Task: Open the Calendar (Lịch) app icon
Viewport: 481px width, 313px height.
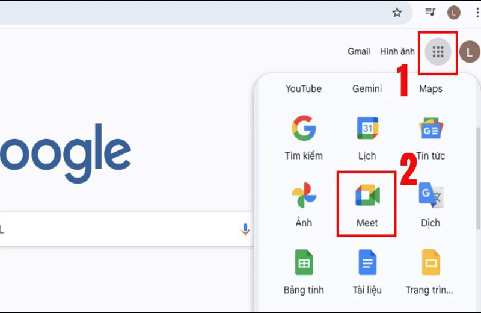Action: point(367,128)
